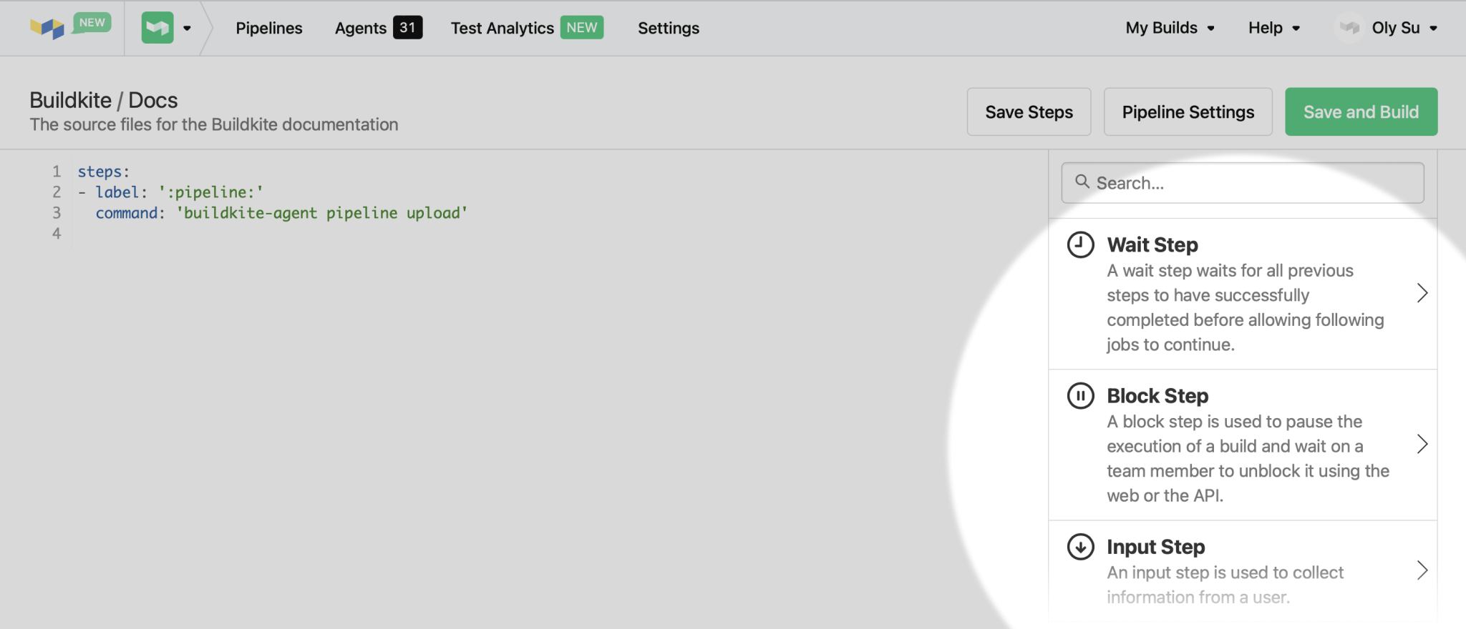Go to Pipelines
The height and width of the screenshot is (629, 1466).
pyautogui.click(x=269, y=28)
